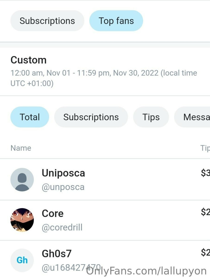Click the Nov 01 - Nov 30 date range text
210x280 pixels.
103,73
